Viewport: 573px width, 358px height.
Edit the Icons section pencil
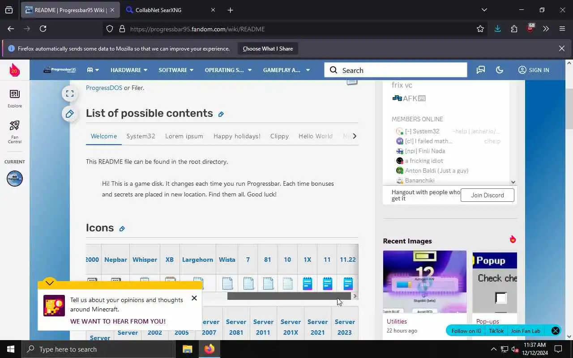(x=122, y=229)
